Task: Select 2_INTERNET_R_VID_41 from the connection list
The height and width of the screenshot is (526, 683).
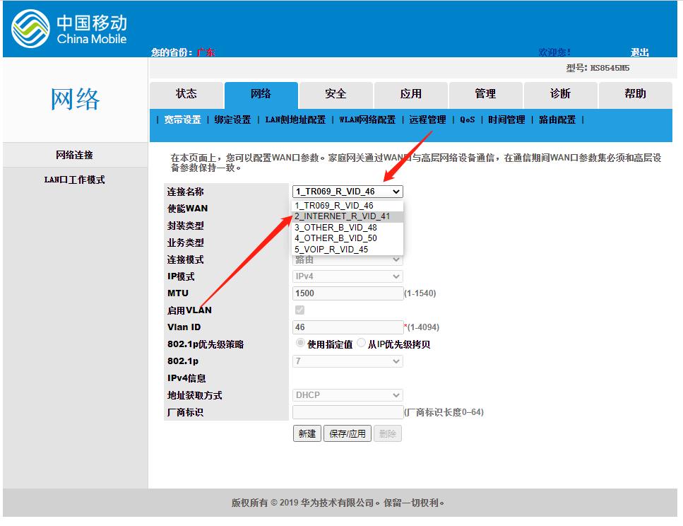Action: point(338,217)
